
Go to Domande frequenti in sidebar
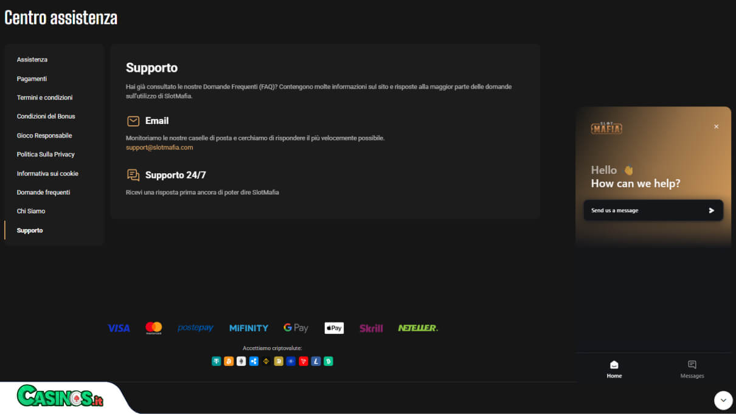pyautogui.click(x=43, y=192)
